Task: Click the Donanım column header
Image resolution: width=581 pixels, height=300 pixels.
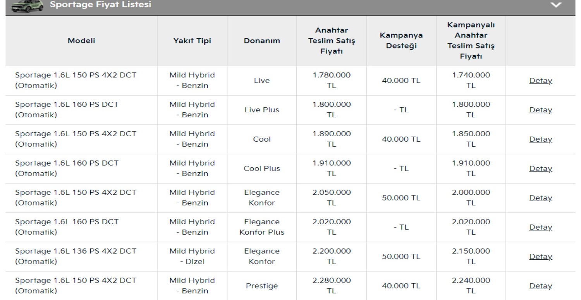Action: [262, 41]
